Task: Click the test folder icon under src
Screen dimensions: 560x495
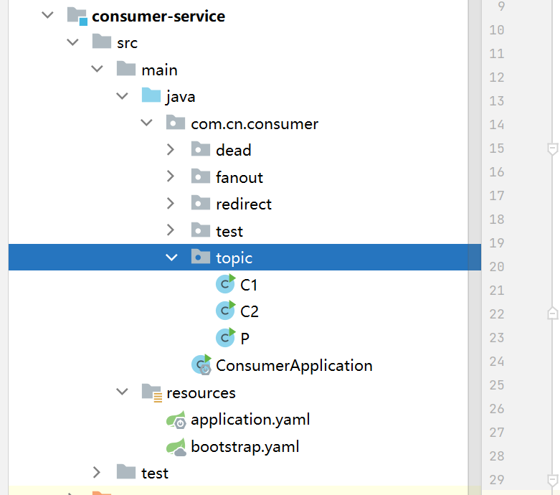Action: click(x=126, y=472)
